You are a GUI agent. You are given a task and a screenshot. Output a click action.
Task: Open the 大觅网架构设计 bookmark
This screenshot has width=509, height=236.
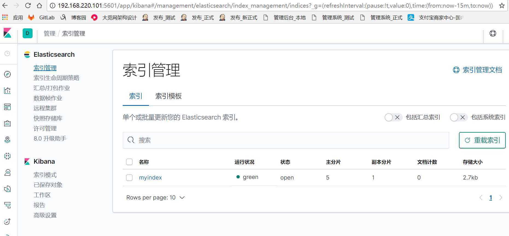(x=114, y=17)
